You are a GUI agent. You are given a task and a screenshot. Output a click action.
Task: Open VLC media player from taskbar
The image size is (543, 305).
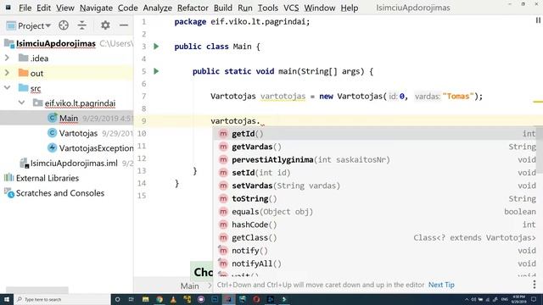(x=173, y=299)
